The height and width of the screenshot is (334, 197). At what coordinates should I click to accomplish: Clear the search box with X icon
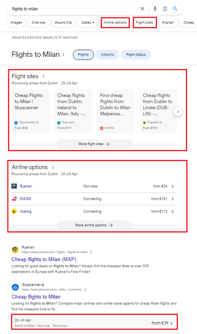pyautogui.click(x=142, y=9)
